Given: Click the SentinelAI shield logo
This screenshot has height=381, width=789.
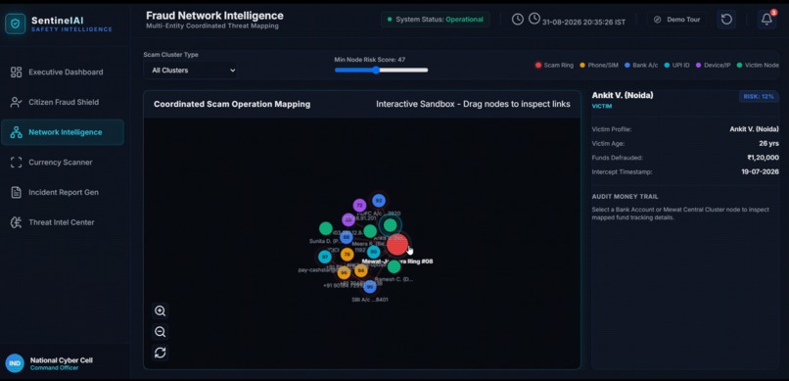Looking at the screenshot, I should click(x=15, y=24).
